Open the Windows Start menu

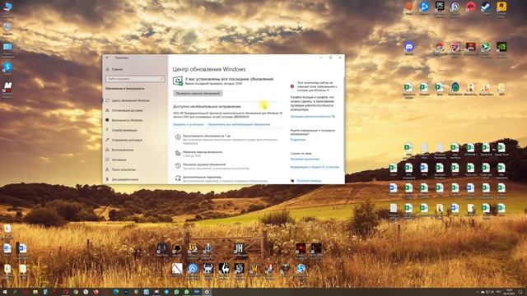tap(5, 292)
